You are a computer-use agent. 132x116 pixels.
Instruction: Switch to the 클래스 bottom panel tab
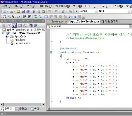[22, 109]
